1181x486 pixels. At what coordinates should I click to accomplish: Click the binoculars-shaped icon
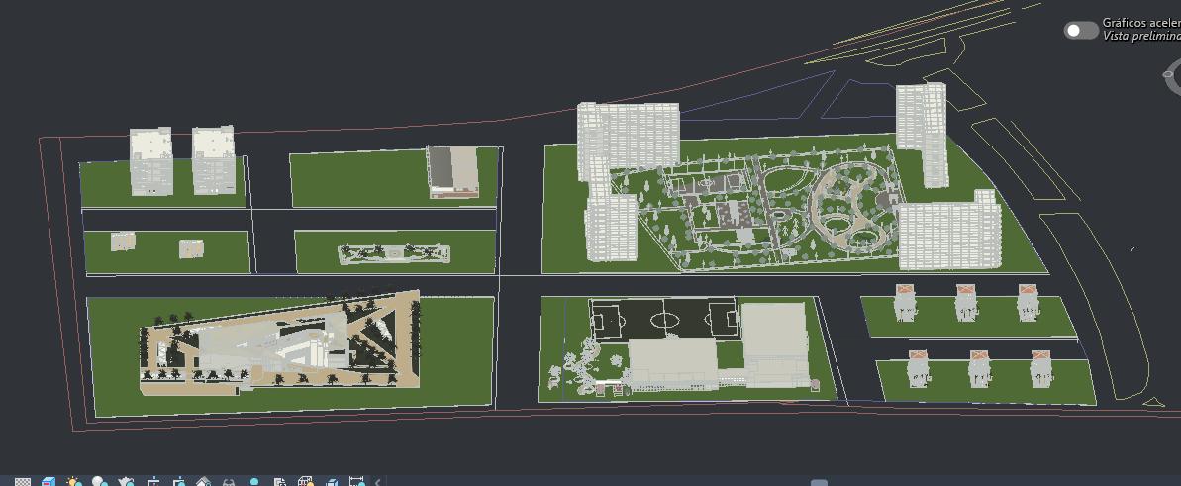[229, 482]
